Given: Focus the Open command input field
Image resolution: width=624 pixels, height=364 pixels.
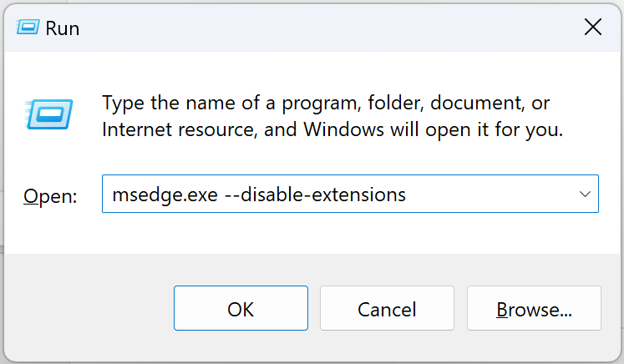Looking at the screenshot, I should 350,194.
